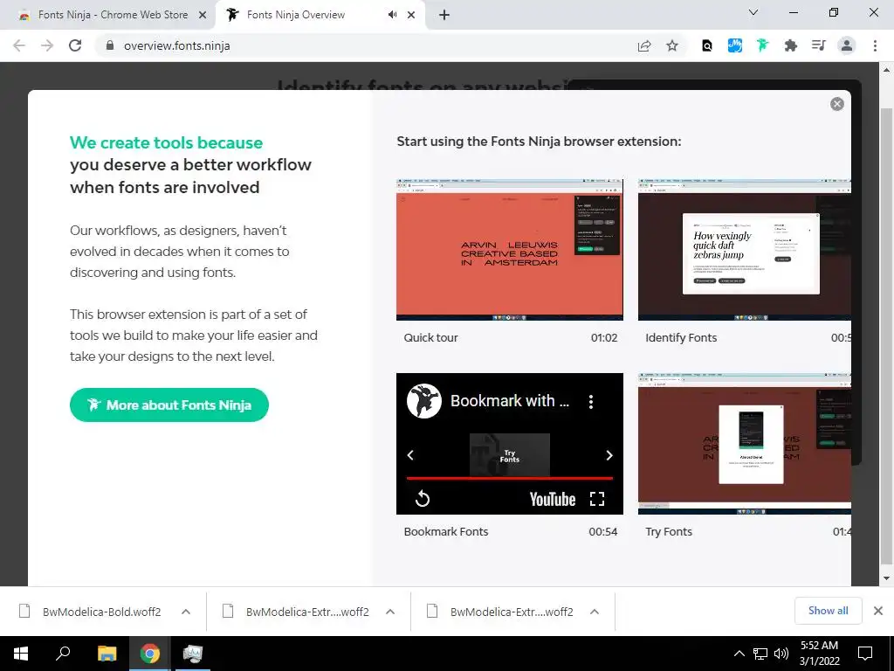Click the Chrome icon in the taskbar

click(150, 654)
